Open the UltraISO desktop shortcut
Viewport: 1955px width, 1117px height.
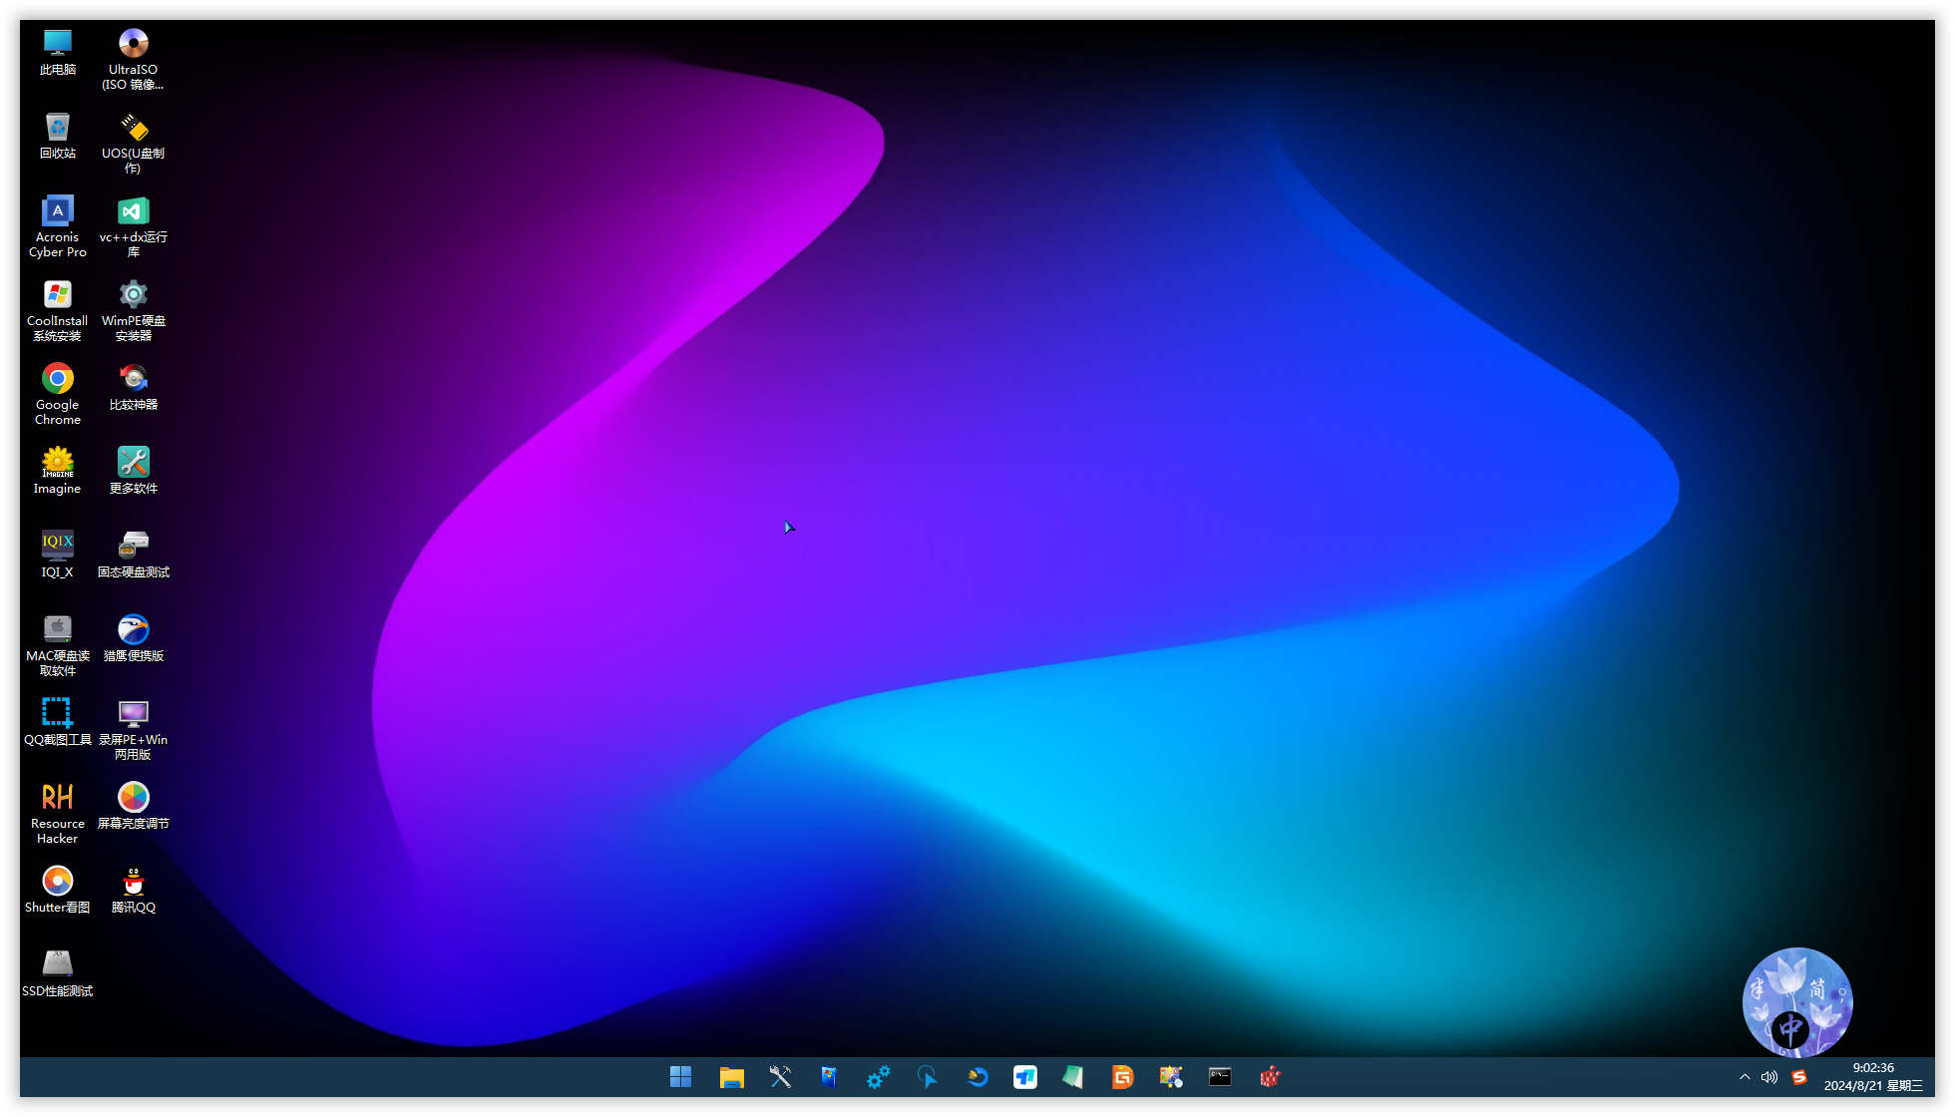pos(133,59)
